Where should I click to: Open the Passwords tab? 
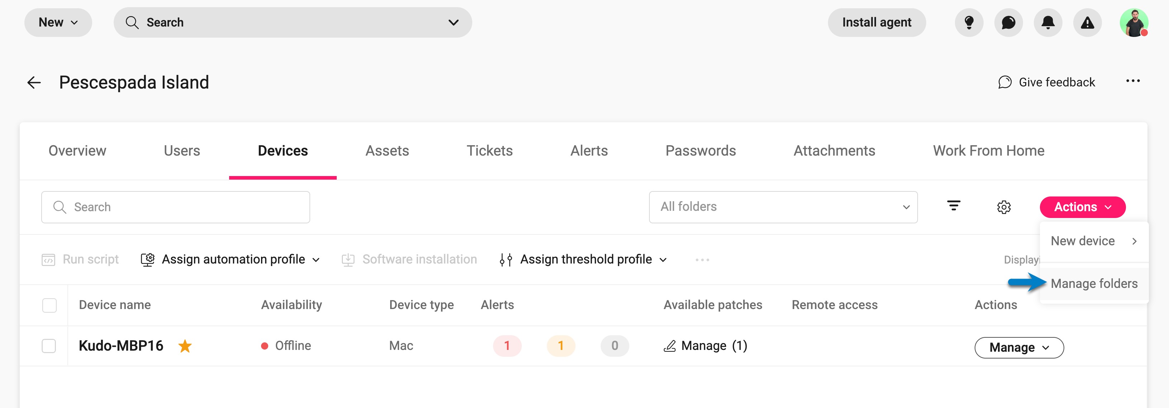700,151
